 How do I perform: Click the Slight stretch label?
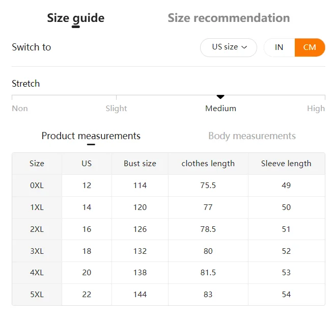[x=116, y=108]
